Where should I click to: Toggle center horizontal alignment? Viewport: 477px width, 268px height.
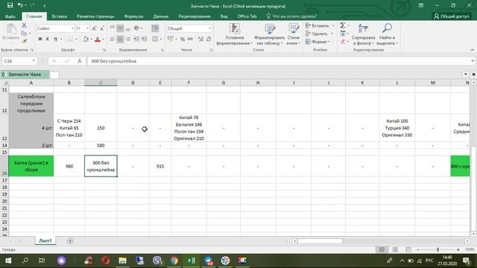point(120,39)
